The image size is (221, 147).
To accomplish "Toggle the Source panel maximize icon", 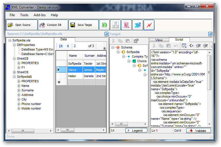I will [107, 34].
